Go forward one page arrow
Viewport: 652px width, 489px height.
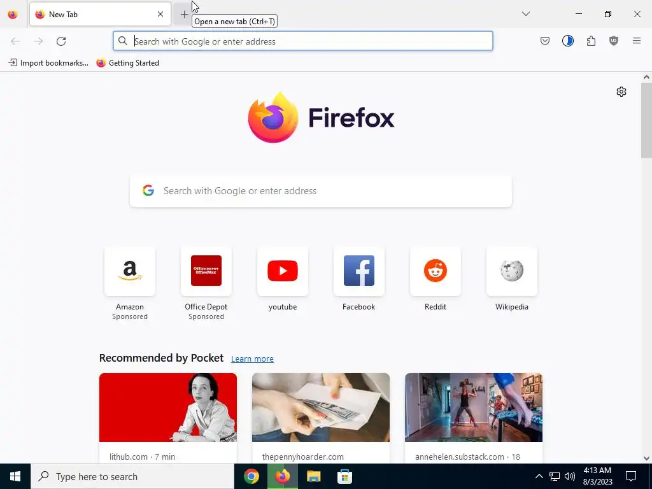[38, 41]
